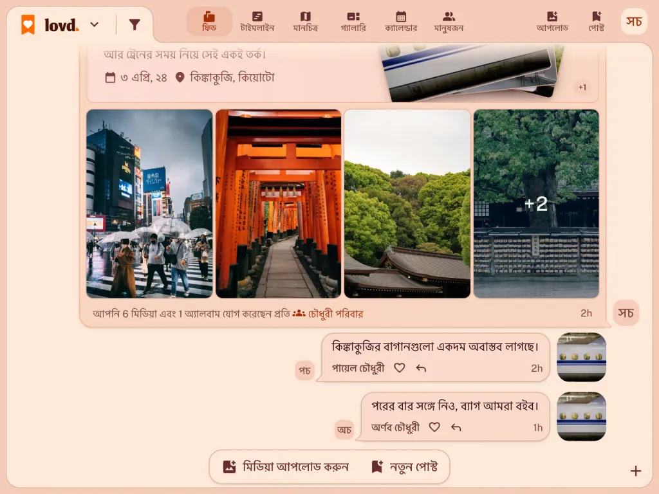The image size is (659, 494).
Task: Click the plus icon in the bottom corner
Action: click(636, 471)
